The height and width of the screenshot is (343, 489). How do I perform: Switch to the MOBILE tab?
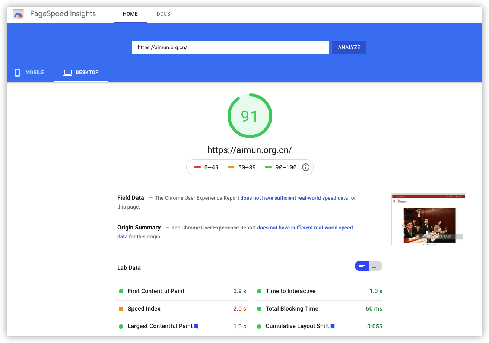[x=29, y=72]
